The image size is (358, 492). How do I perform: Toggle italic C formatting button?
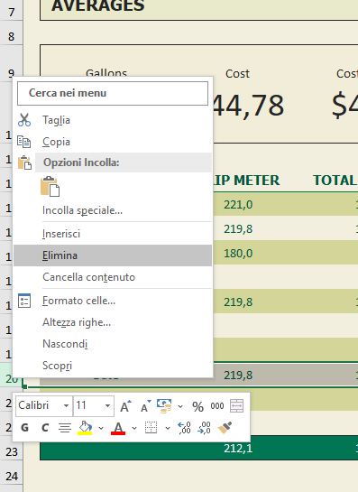tap(45, 428)
